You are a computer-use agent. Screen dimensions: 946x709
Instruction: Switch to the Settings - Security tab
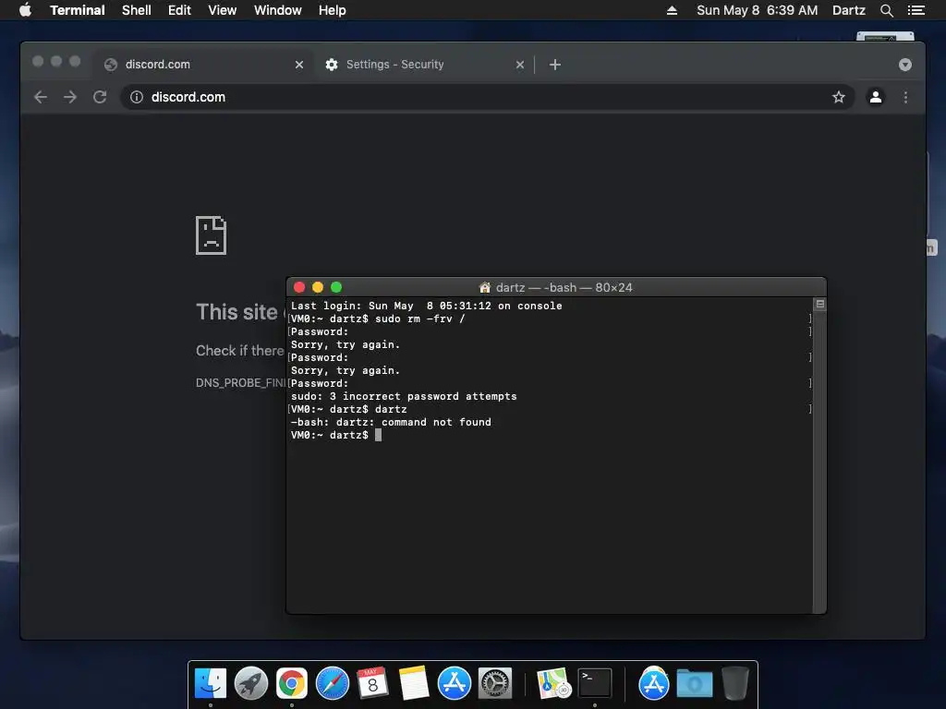(x=422, y=65)
